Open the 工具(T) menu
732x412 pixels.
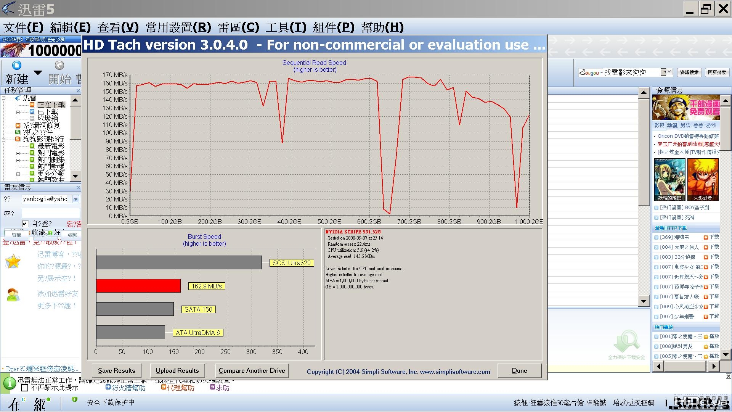[x=286, y=27]
